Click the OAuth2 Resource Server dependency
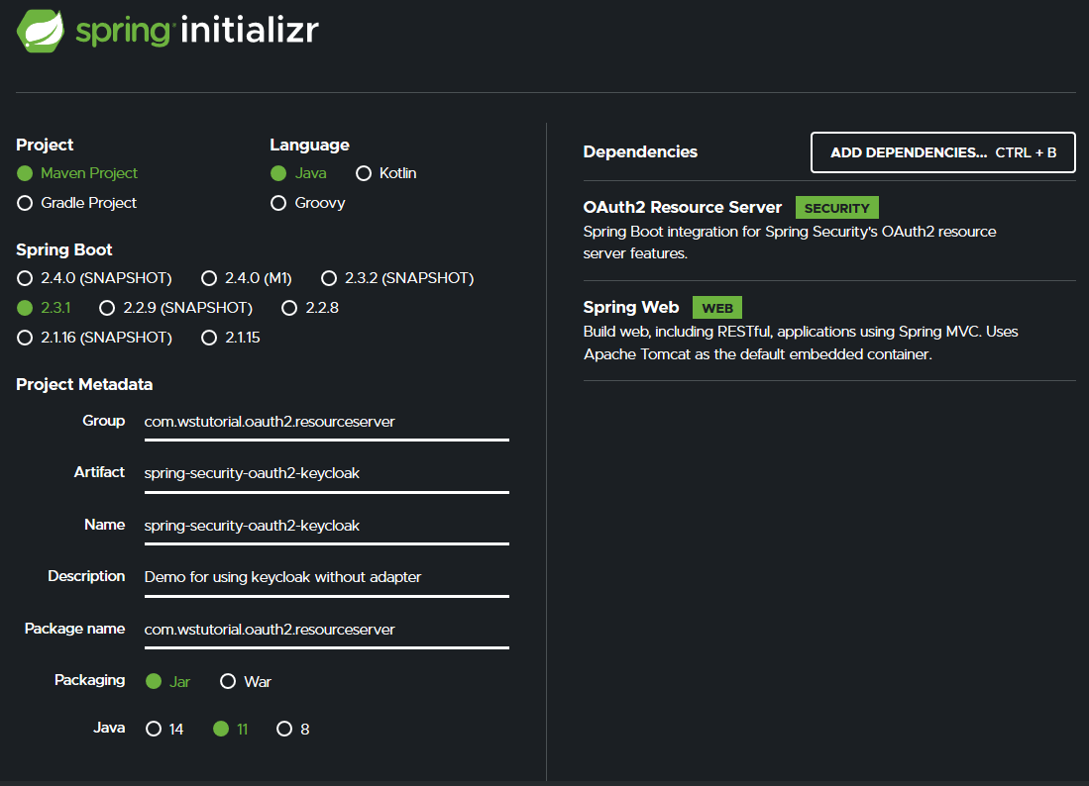The height and width of the screenshot is (786, 1089). coord(683,208)
